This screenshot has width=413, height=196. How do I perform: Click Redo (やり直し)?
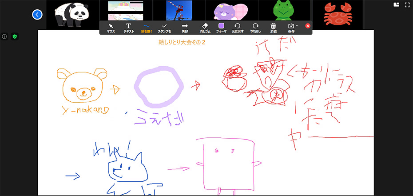[255, 28]
